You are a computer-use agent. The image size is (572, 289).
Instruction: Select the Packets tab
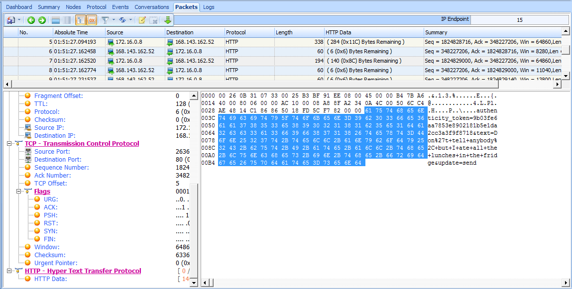tap(186, 7)
